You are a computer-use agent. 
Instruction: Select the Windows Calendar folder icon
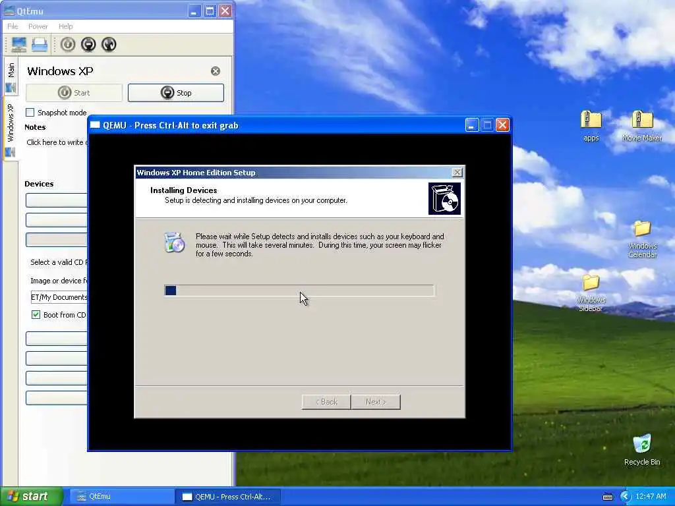click(642, 239)
